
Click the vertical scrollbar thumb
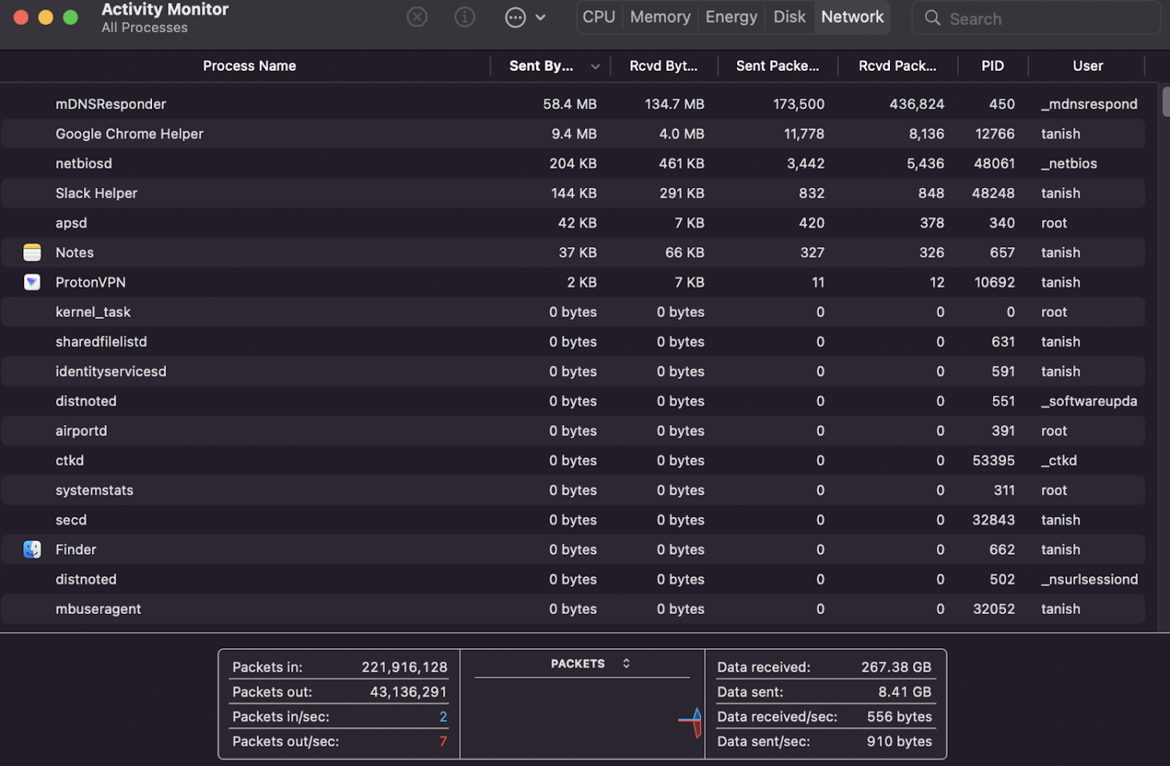coord(1165,102)
